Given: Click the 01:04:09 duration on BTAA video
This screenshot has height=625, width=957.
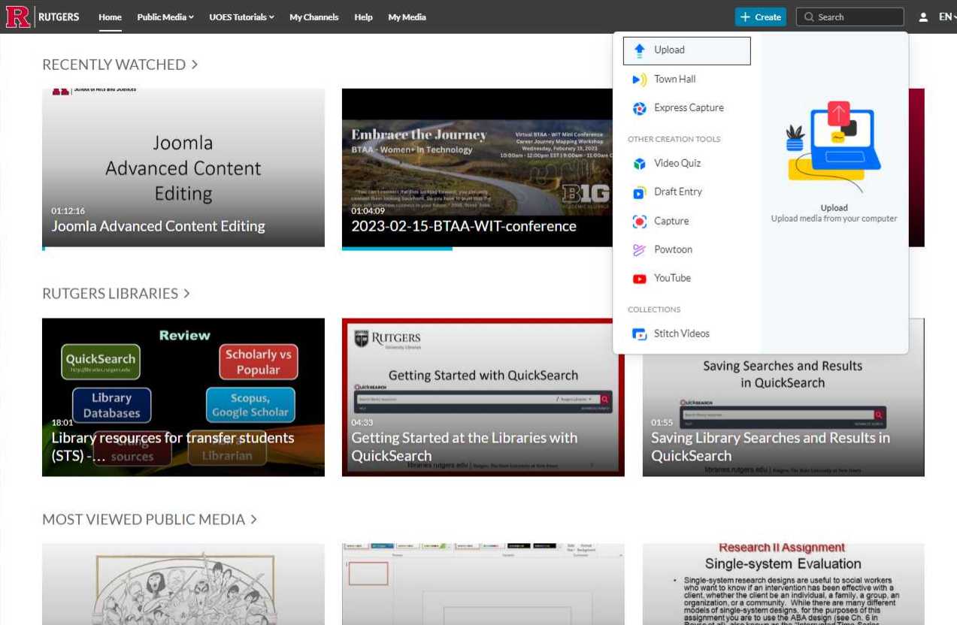Looking at the screenshot, I should pos(368,211).
